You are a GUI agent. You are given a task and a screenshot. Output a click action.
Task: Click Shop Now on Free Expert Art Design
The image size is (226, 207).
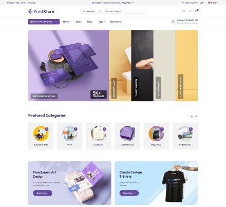[43, 193]
